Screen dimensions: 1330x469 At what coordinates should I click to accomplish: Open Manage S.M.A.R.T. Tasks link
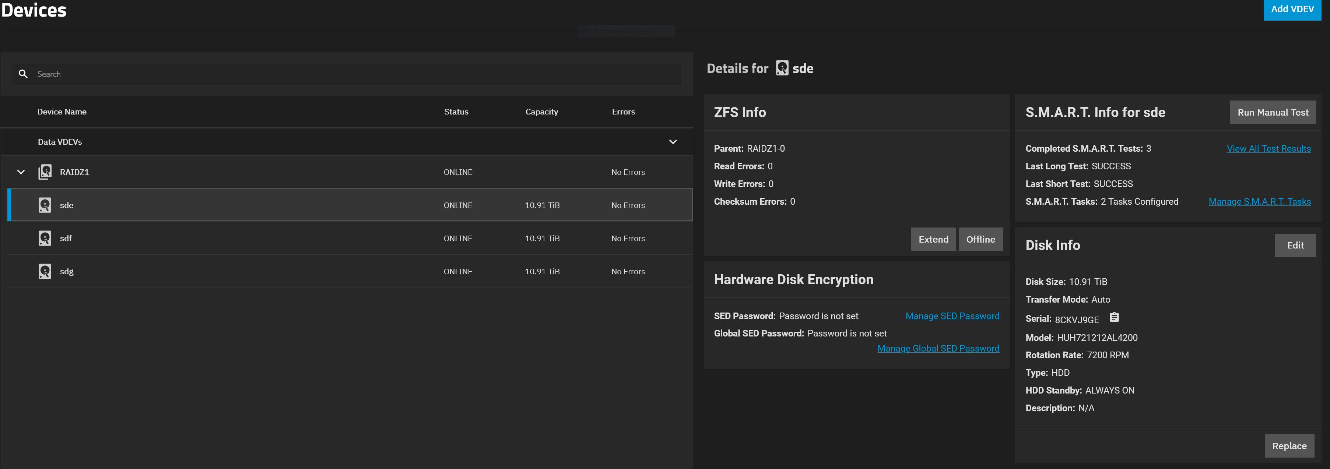1259,202
